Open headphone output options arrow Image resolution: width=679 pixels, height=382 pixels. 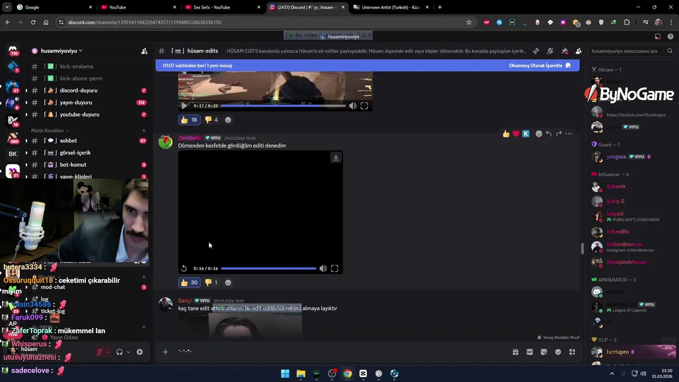pyautogui.click(x=128, y=352)
